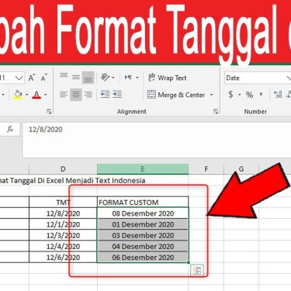The image size is (291, 291).
Task: Select cell 08 Desember 2020
Action: (x=143, y=213)
